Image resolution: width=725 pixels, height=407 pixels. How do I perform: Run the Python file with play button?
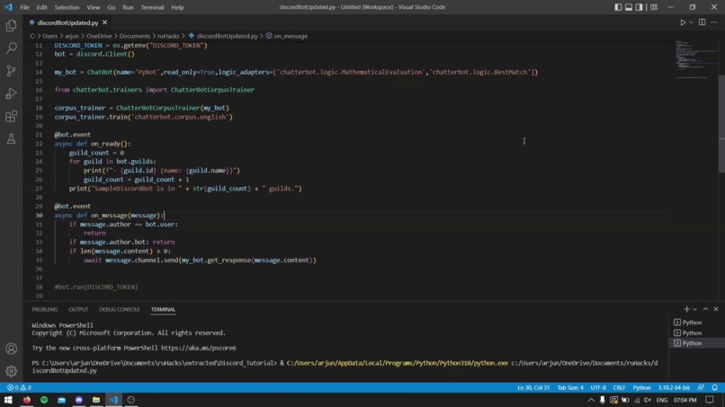683,22
